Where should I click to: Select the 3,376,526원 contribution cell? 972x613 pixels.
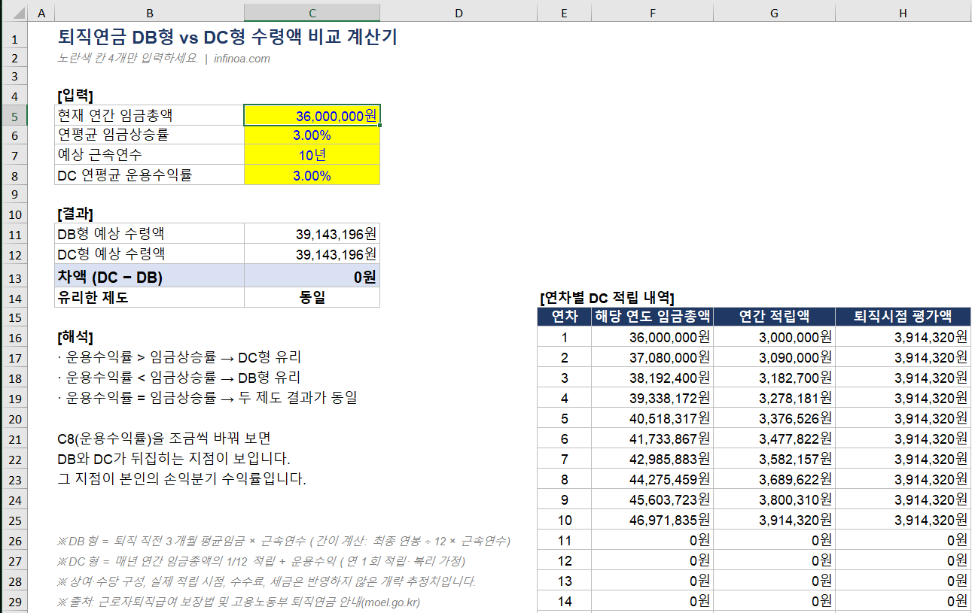click(774, 418)
